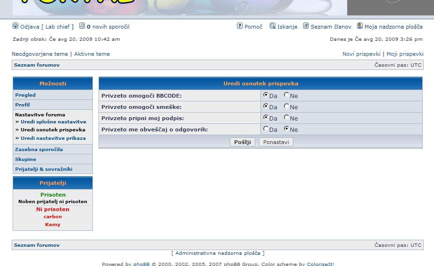Select Ne for default smeške

coord(286,106)
